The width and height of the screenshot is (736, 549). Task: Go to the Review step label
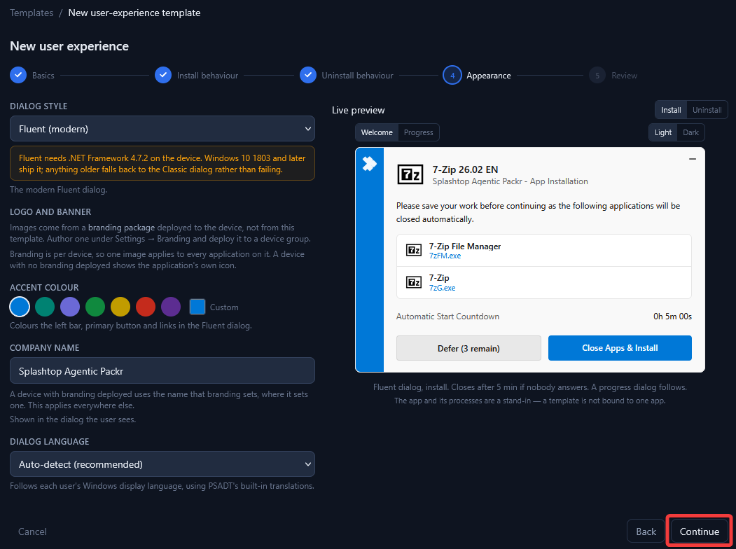624,76
